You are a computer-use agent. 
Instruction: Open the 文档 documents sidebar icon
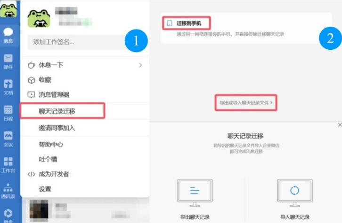pos(8,87)
